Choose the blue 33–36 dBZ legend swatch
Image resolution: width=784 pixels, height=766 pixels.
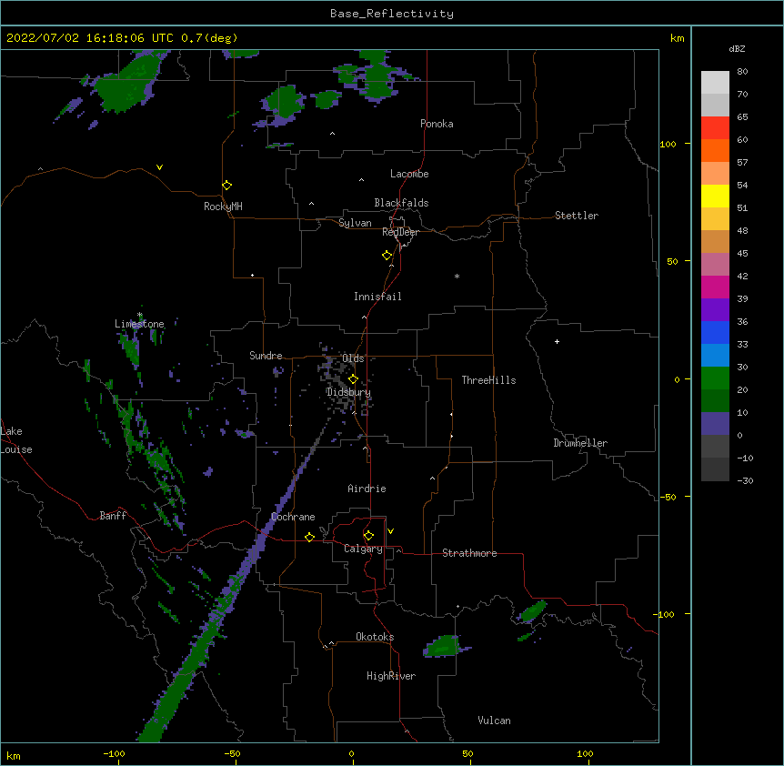point(715,332)
